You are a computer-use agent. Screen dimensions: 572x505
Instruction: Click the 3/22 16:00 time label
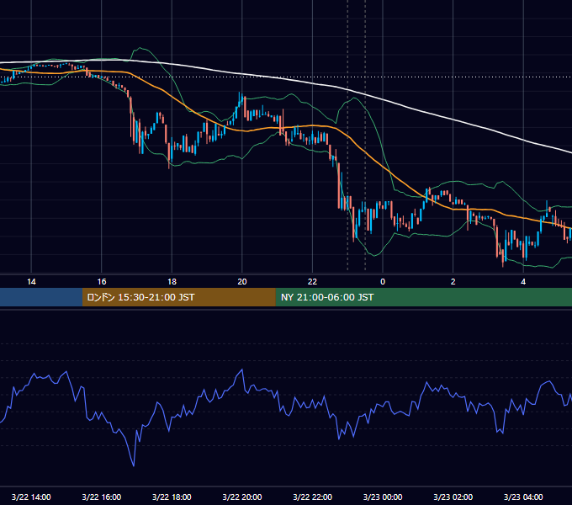[x=102, y=497]
